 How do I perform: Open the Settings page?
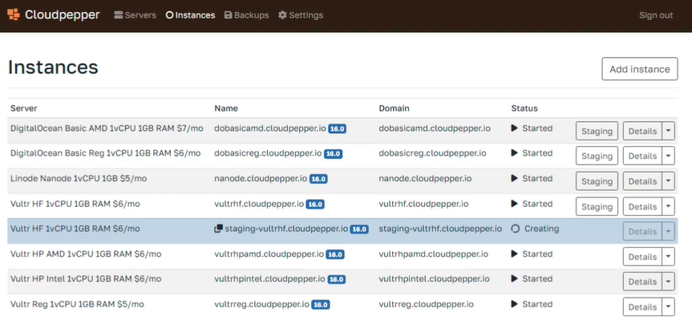301,15
